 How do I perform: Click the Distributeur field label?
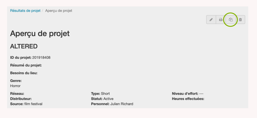[21, 99]
